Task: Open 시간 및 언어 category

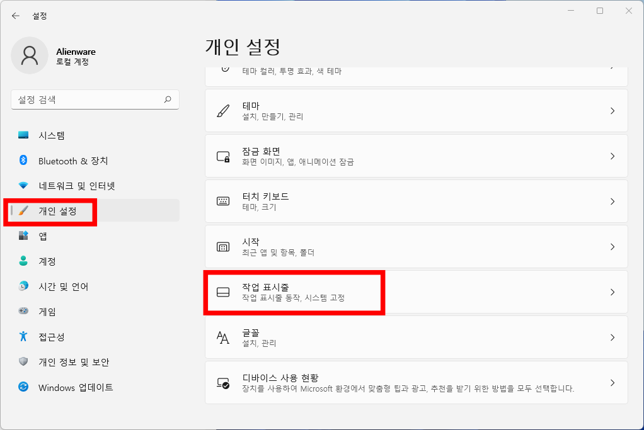Action: click(95, 286)
